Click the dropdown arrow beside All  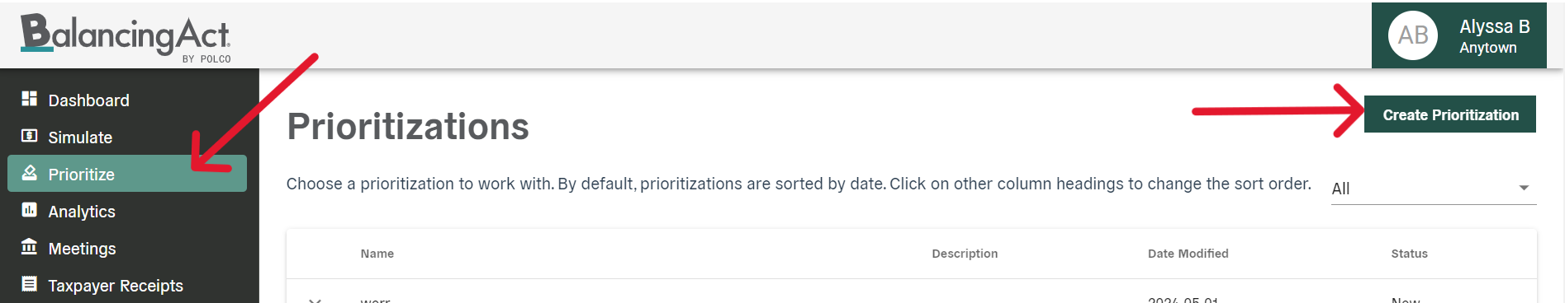(1524, 189)
